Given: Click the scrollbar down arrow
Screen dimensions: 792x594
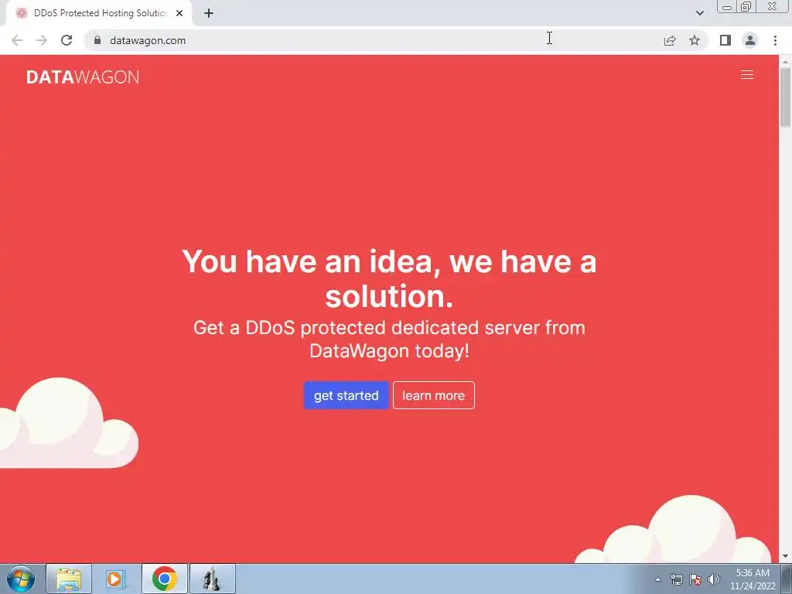Looking at the screenshot, I should pos(785,557).
